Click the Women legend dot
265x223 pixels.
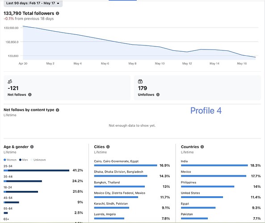click(x=5, y=160)
